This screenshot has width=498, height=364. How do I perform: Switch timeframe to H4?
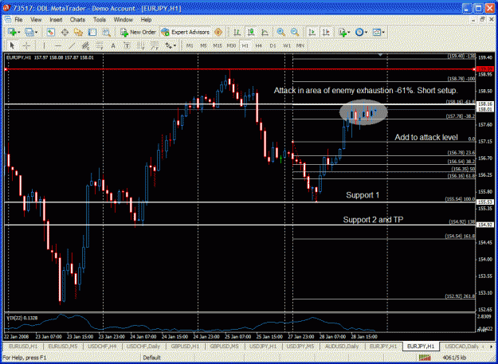click(x=258, y=45)
